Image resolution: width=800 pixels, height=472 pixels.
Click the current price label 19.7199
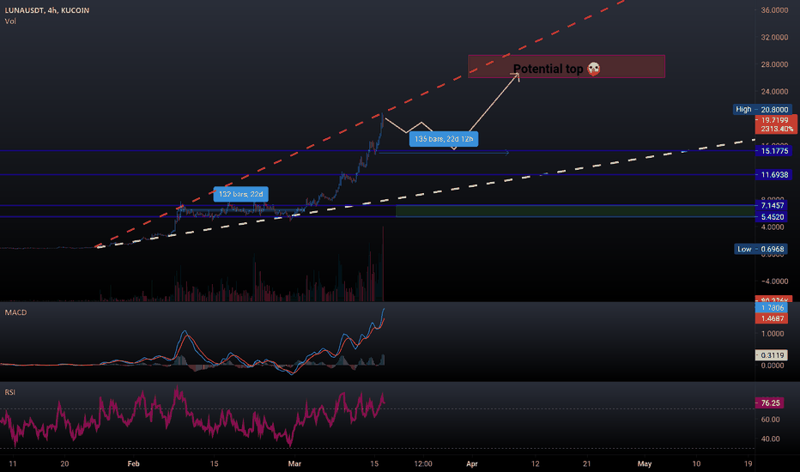coord(774,120)
